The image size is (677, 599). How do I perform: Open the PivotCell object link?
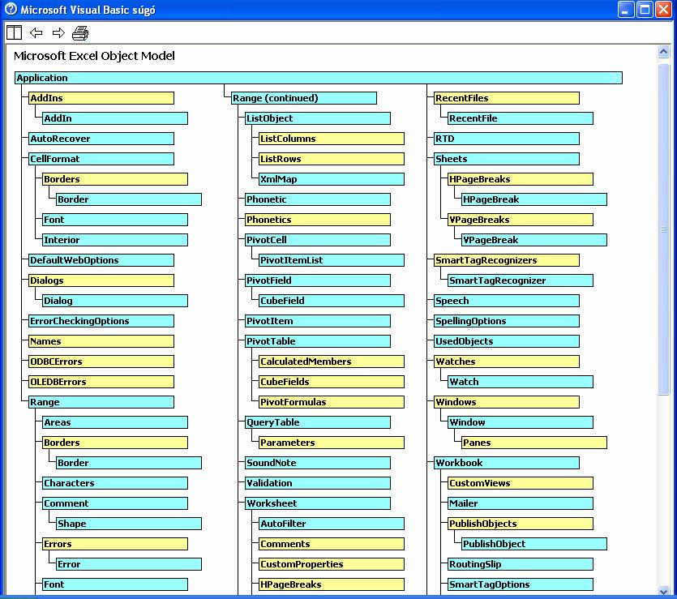318,240
